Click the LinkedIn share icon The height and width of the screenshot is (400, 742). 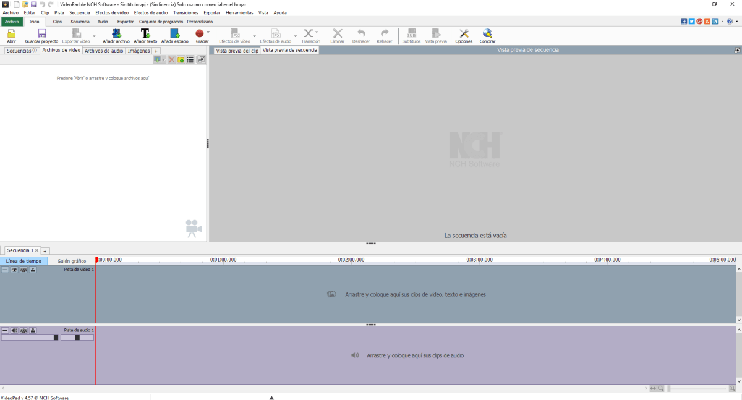point(715,21)
